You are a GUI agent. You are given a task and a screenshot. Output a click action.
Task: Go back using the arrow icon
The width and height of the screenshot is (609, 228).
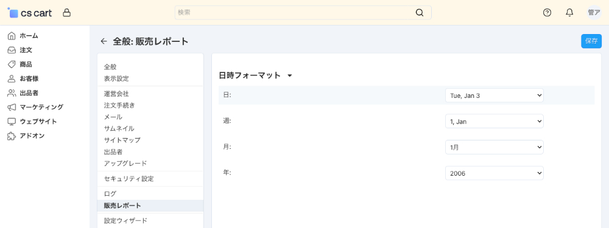[x=104, y=41]
